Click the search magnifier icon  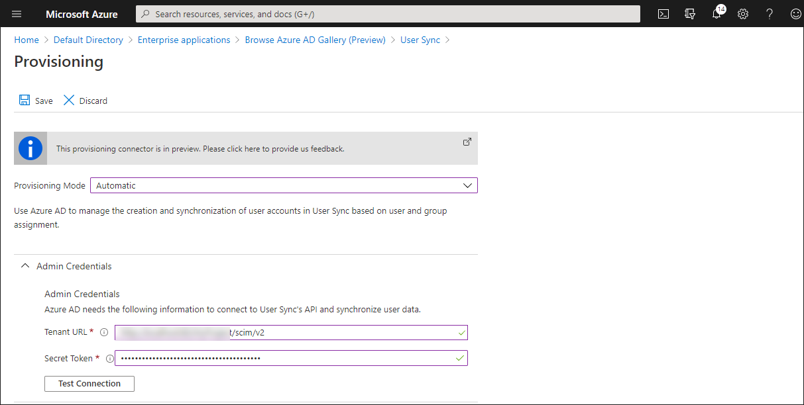coord(146,14)
